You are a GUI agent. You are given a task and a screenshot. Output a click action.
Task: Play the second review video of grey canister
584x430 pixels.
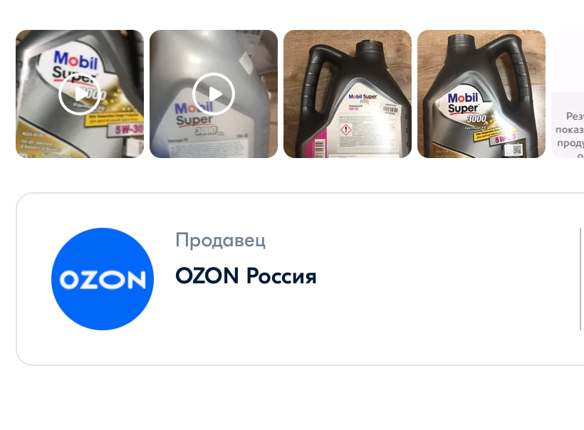214,94
